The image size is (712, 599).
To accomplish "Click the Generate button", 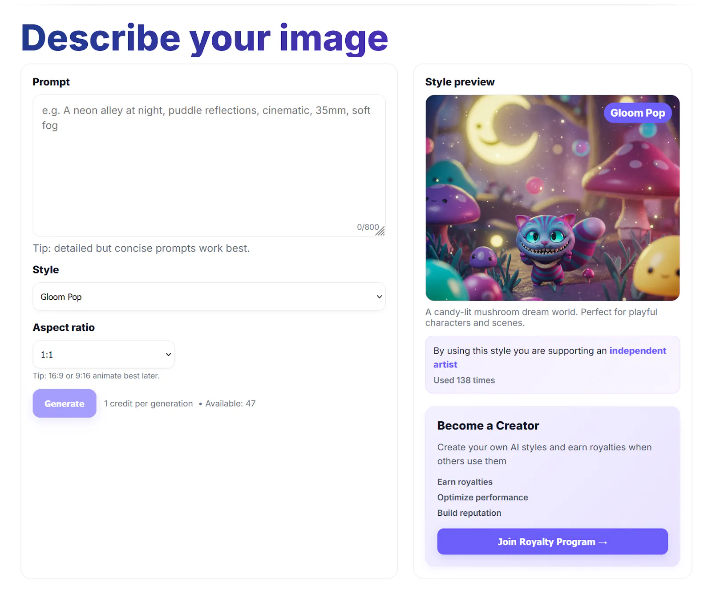I will tap(65, 403).
